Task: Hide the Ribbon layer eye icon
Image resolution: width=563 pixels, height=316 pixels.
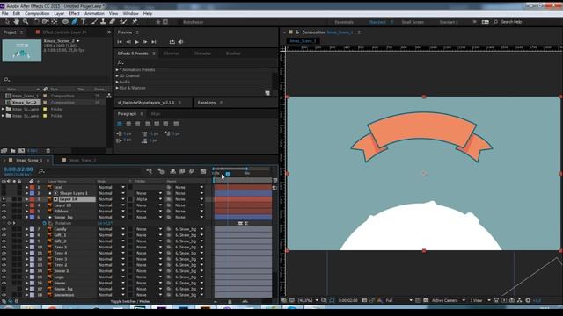Action: [x=4, y=212]
